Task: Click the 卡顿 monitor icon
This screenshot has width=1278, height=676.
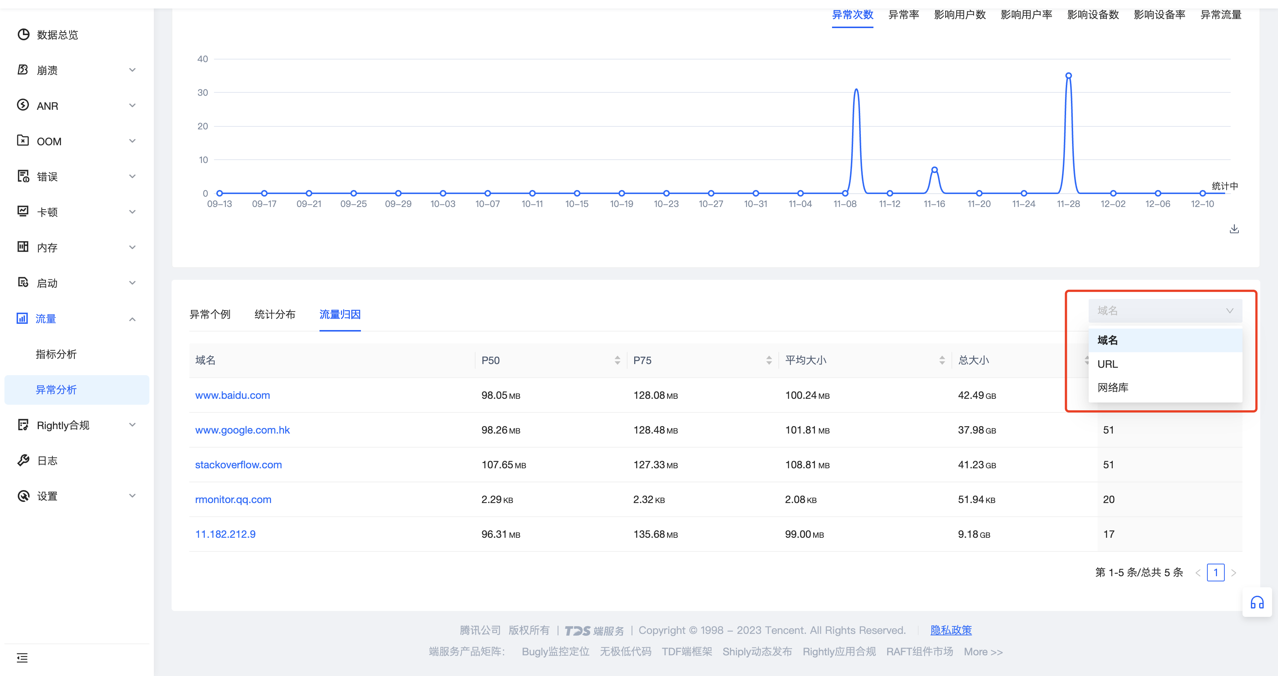Action: click(23, 212)
